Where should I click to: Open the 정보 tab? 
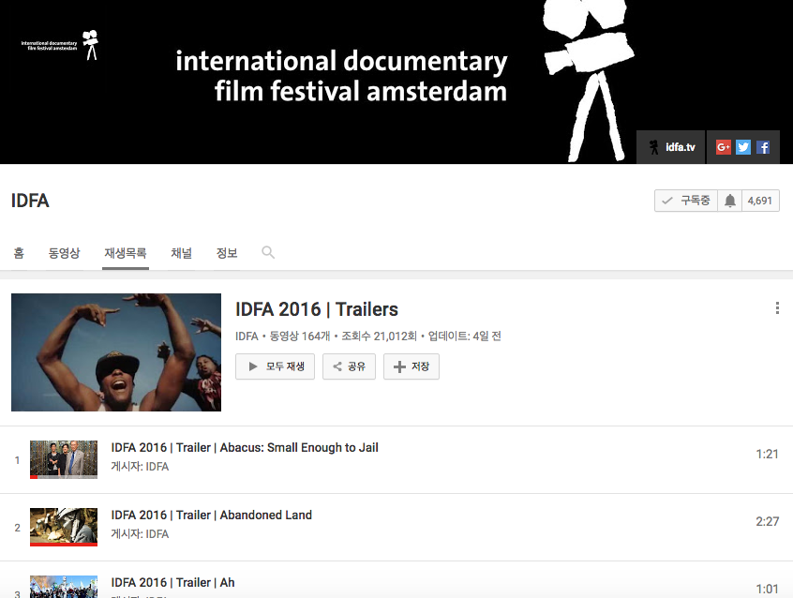(227, 253)
